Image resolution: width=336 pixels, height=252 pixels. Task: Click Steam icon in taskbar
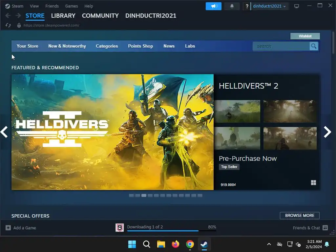pos(204,244)
